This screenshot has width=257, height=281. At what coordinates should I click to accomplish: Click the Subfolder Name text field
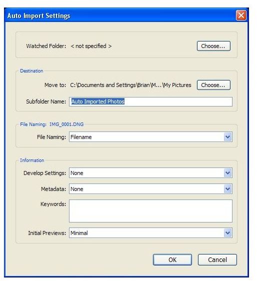point(150,101)
